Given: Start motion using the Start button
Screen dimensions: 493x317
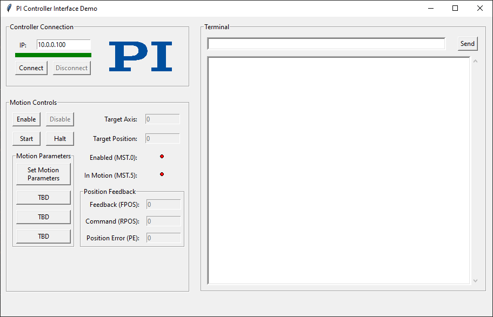Looking at the screenshot, I should coord(26,139).
